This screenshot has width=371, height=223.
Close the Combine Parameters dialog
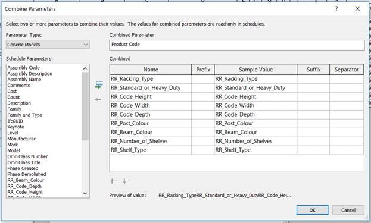pos(357,9)
